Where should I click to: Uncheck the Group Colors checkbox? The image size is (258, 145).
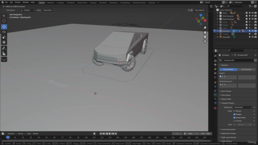pyautogui.click(x=234, y=118)
